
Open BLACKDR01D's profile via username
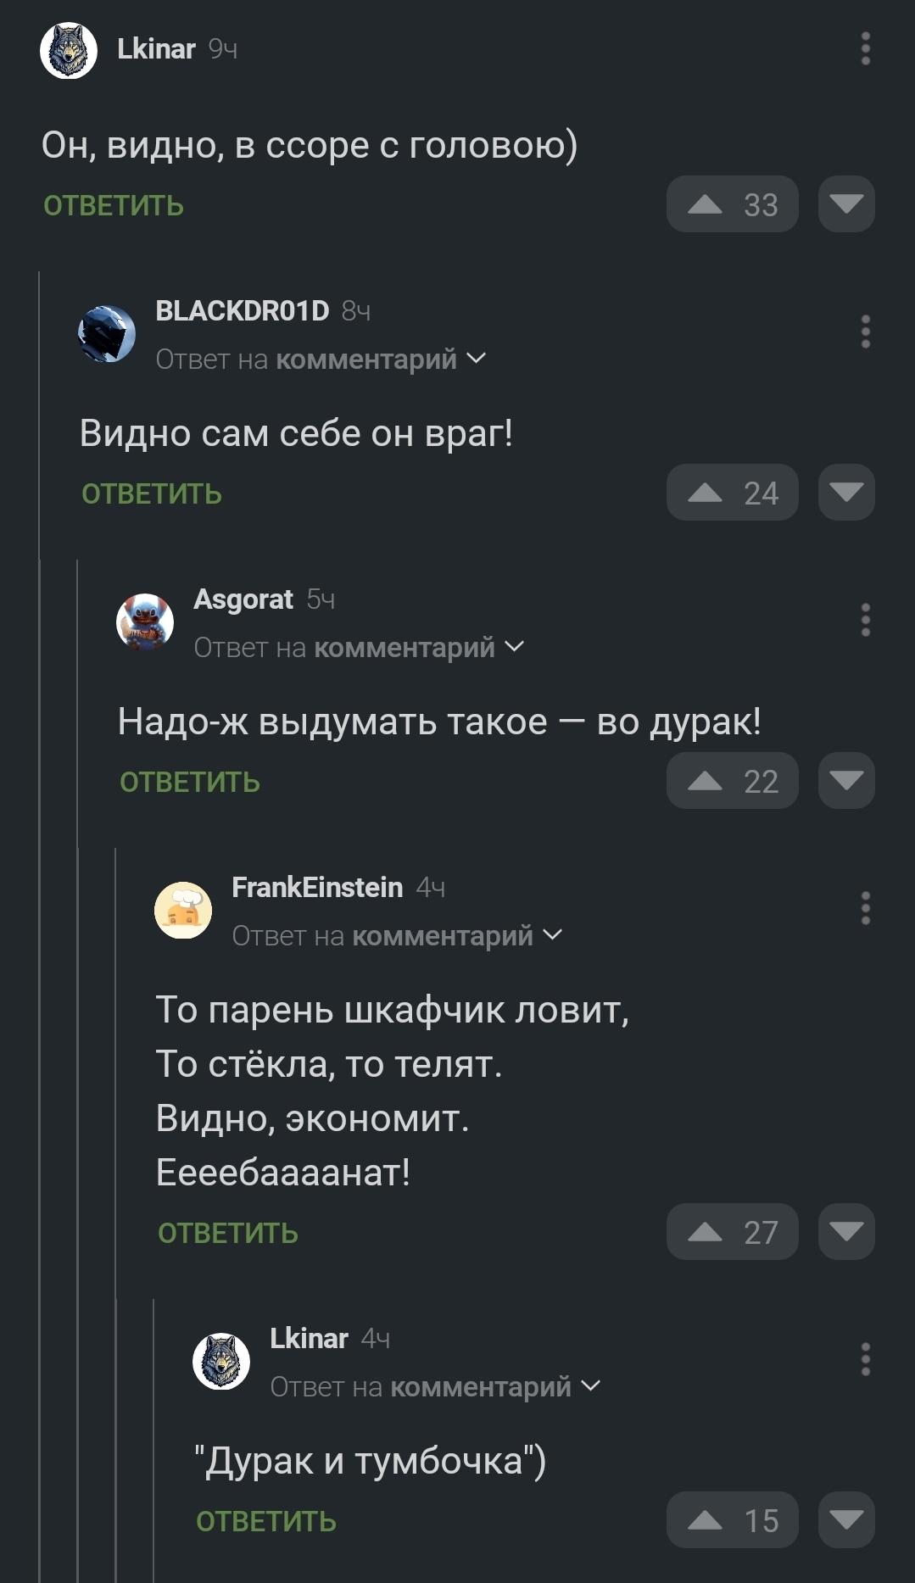[x=243, y=311]
